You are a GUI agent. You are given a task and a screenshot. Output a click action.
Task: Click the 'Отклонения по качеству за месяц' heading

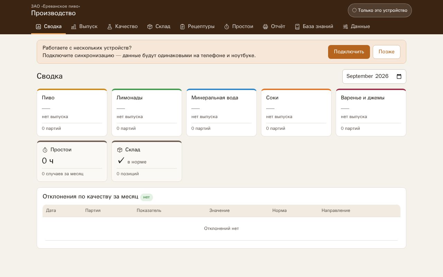pos(90,197)
